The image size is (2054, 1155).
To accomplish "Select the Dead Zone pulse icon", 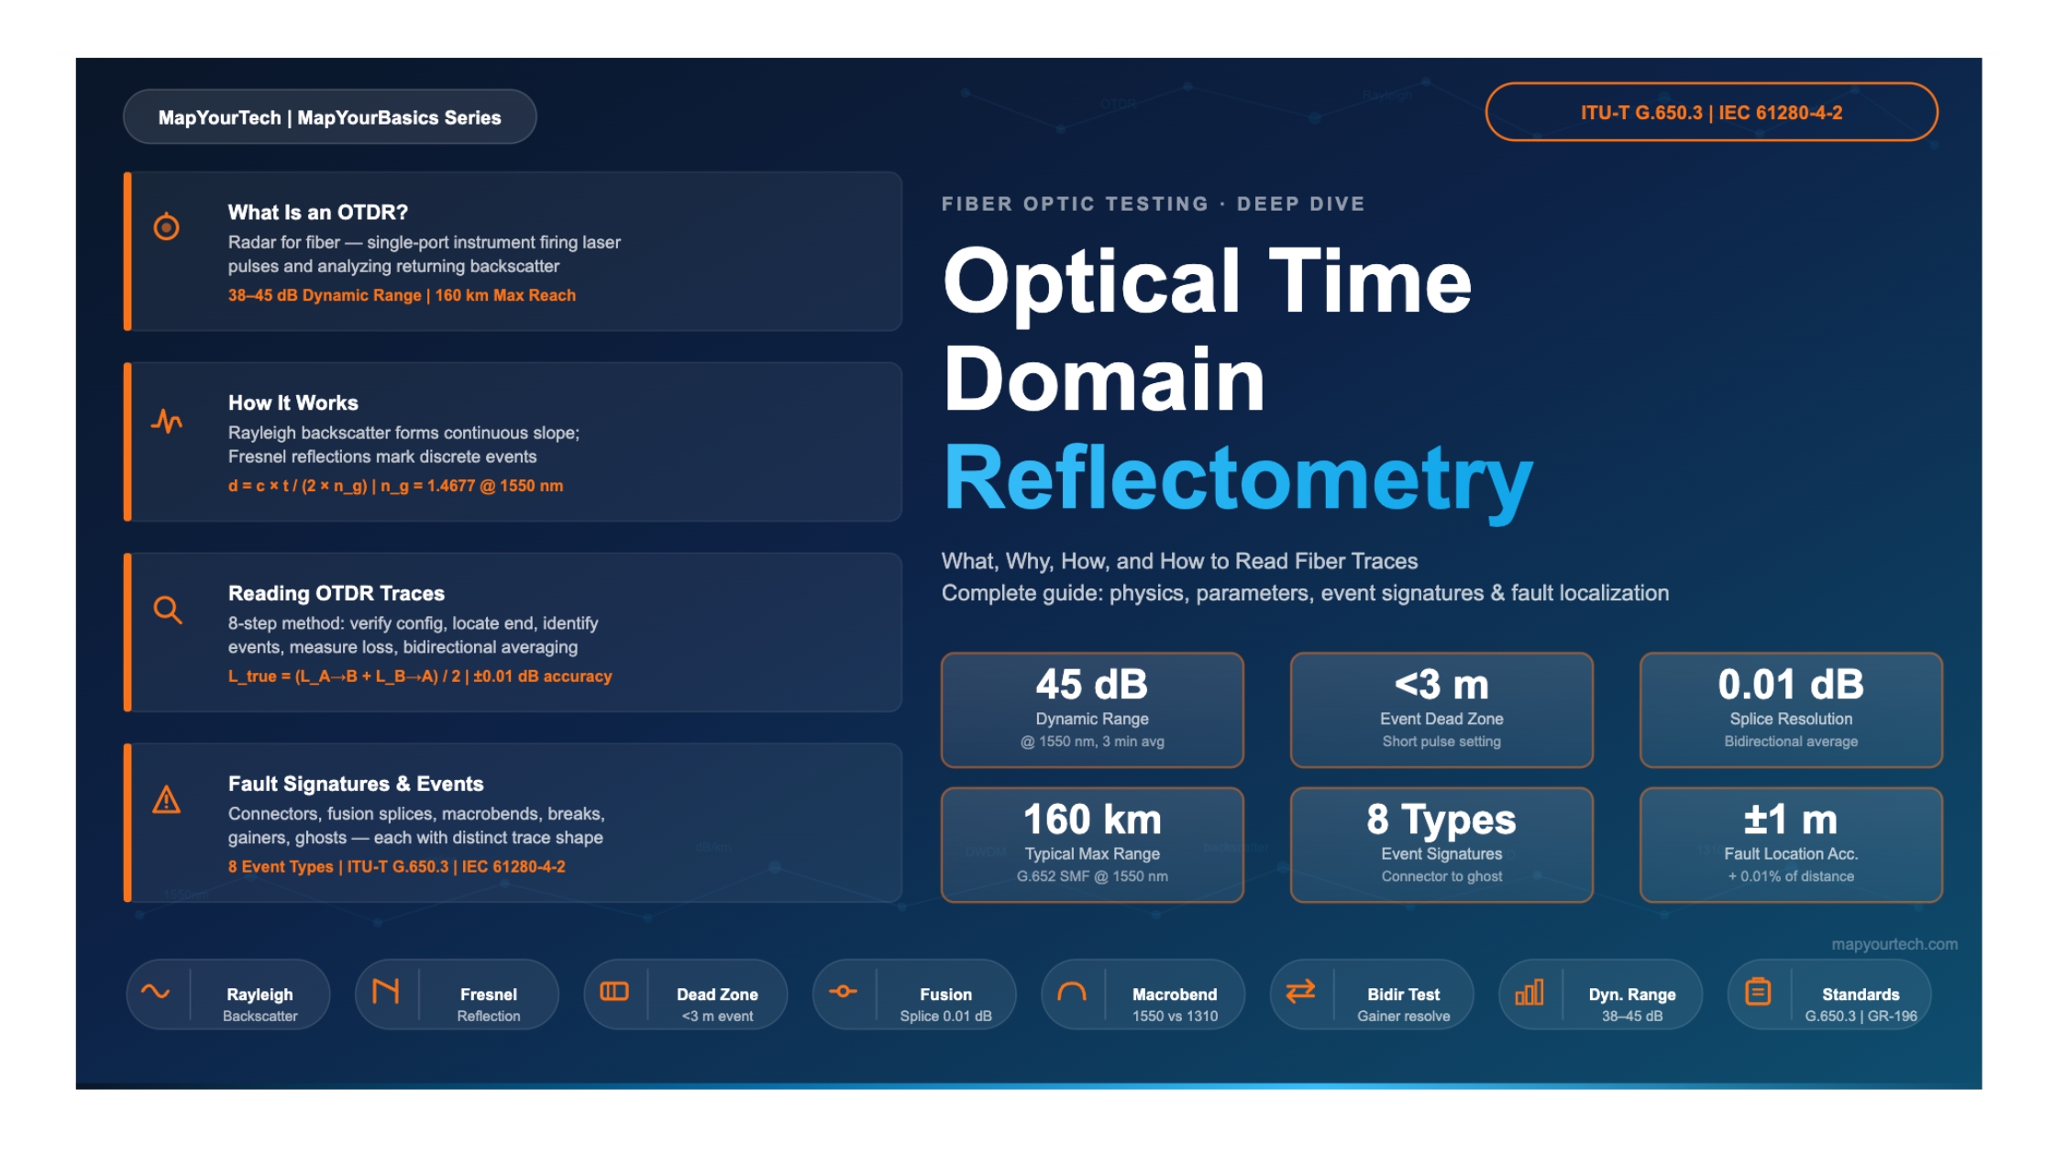I will point(613,993).
